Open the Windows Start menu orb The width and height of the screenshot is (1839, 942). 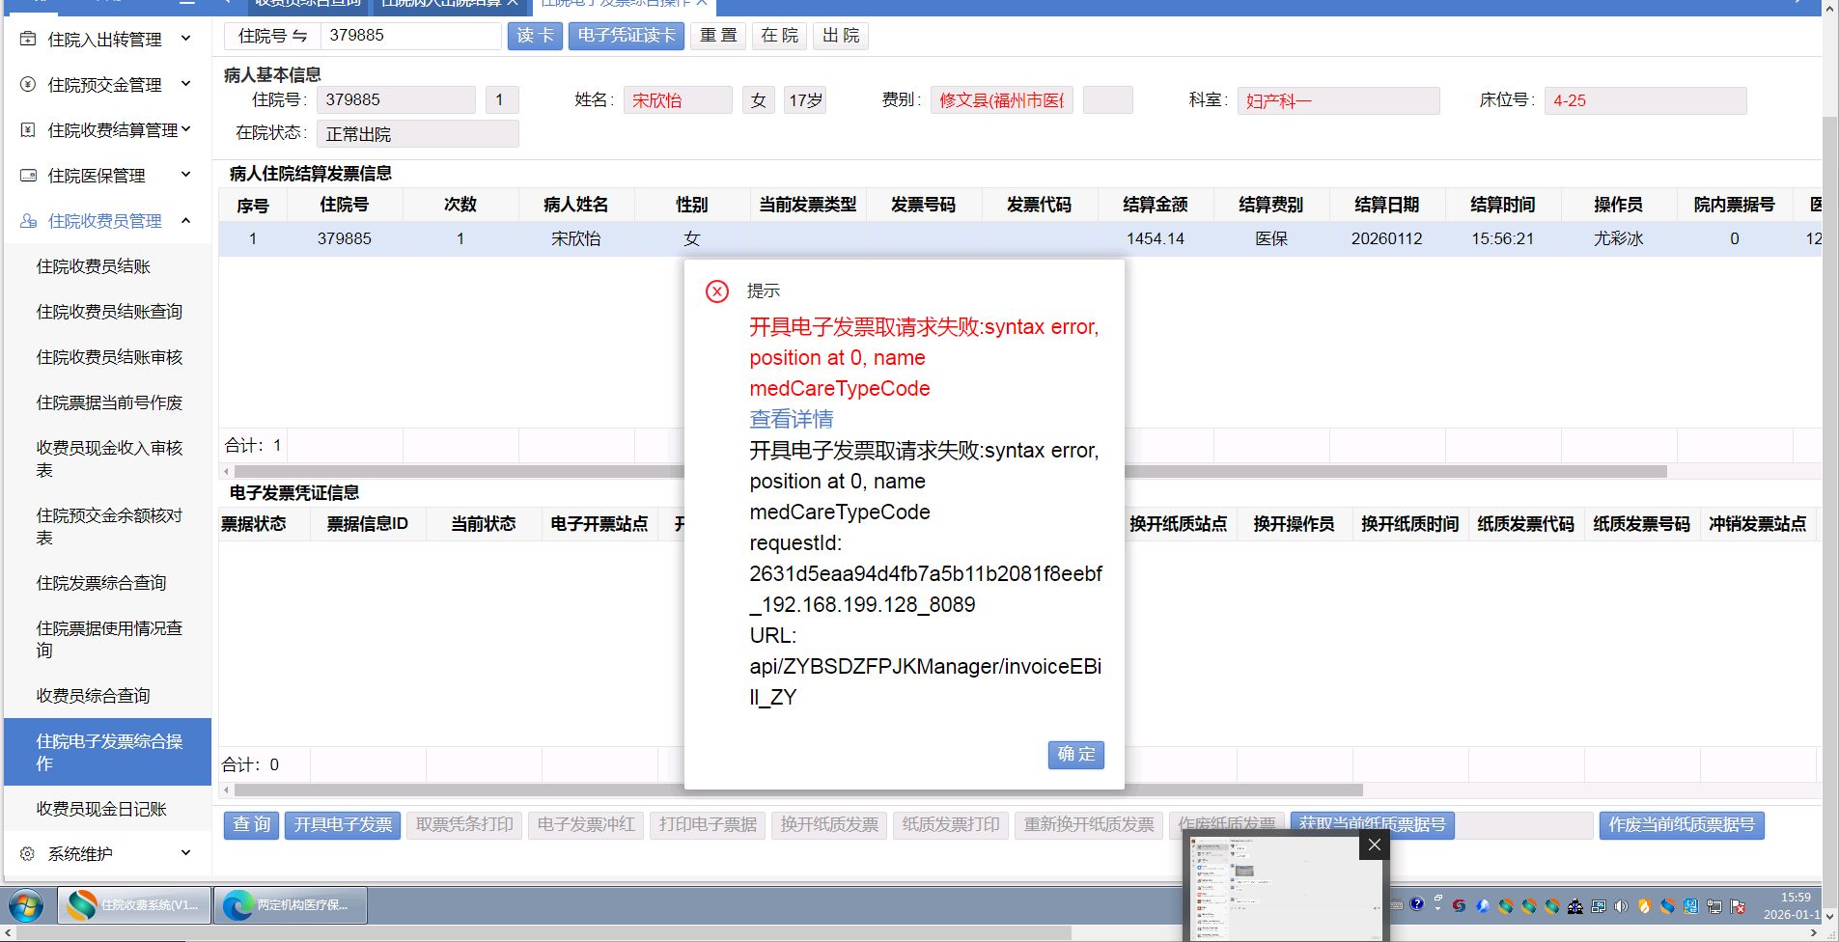tap(26, 906)
